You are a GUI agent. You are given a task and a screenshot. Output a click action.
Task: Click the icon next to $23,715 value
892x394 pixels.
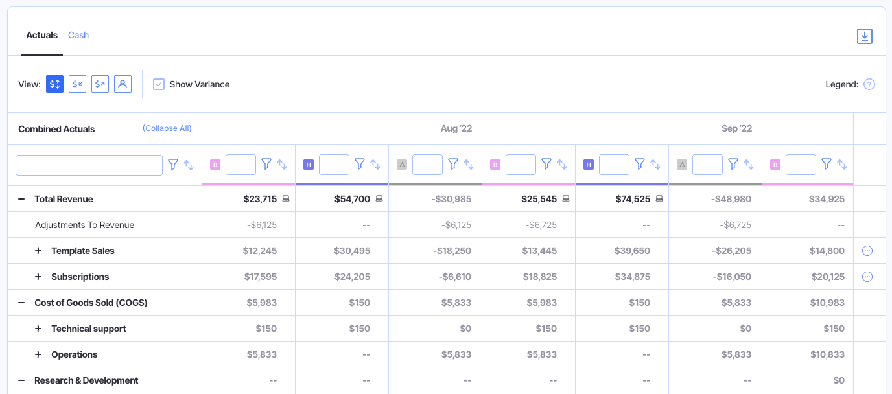pyautogui.click(x=286, y=199)
